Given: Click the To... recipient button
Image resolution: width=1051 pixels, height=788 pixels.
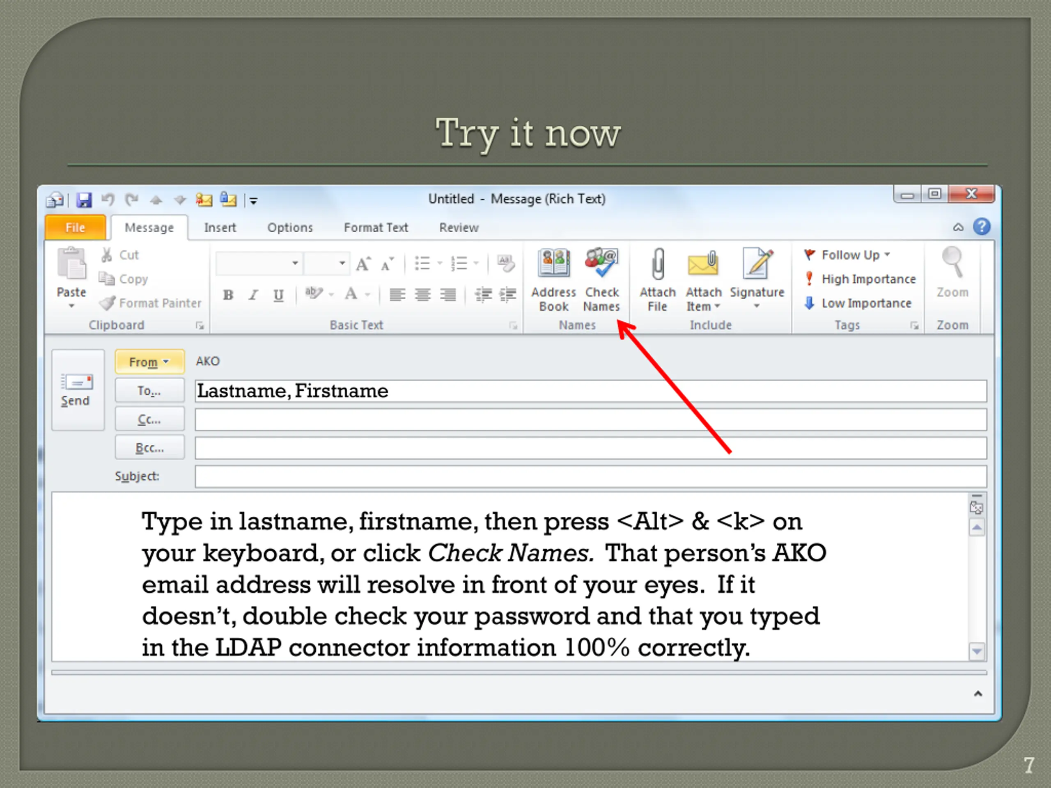Looking at the screenshot, I should (x=149, y=390).
